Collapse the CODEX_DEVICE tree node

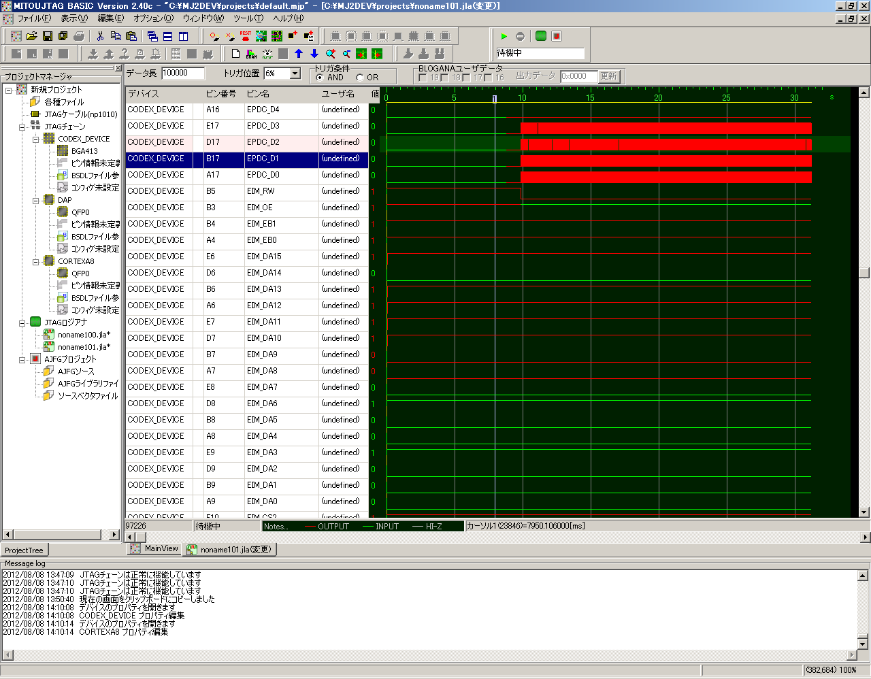(x=36, y=139)
